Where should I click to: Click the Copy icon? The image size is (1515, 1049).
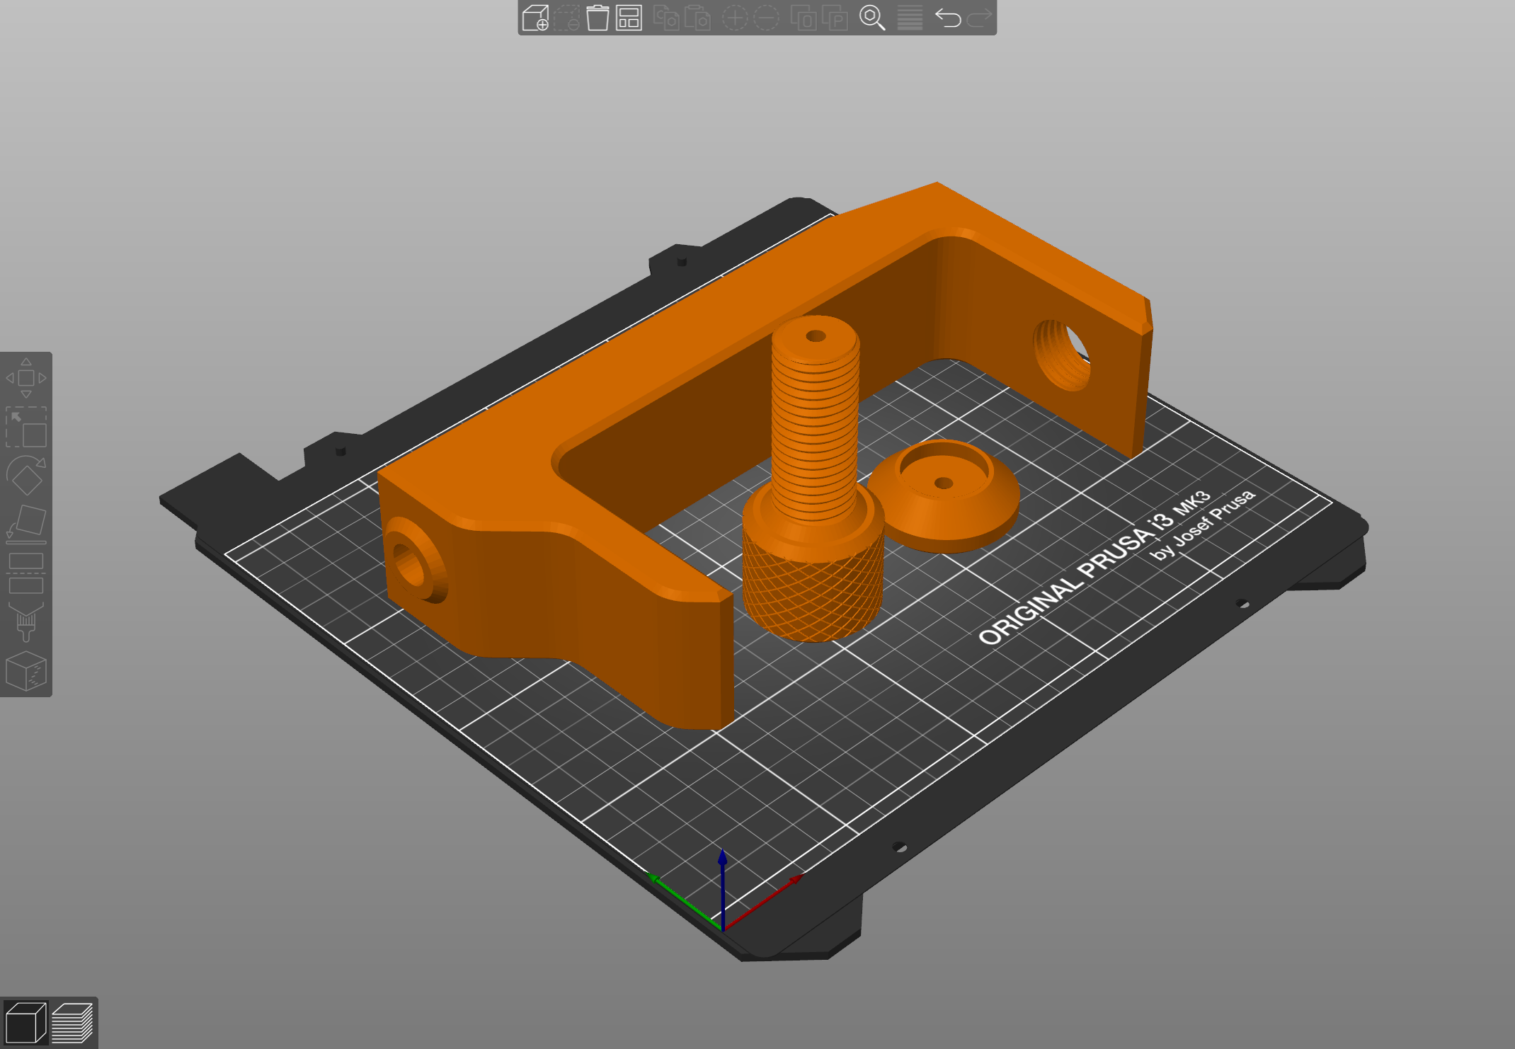(x=665, y=18)
